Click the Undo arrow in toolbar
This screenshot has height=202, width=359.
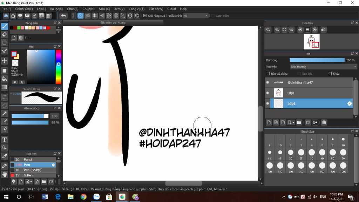point(64,15)
